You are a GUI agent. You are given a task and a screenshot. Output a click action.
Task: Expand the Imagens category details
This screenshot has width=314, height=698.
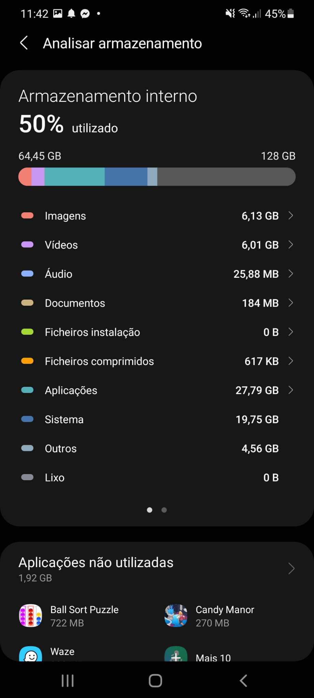pyautogui.click(x=291, y=215)
